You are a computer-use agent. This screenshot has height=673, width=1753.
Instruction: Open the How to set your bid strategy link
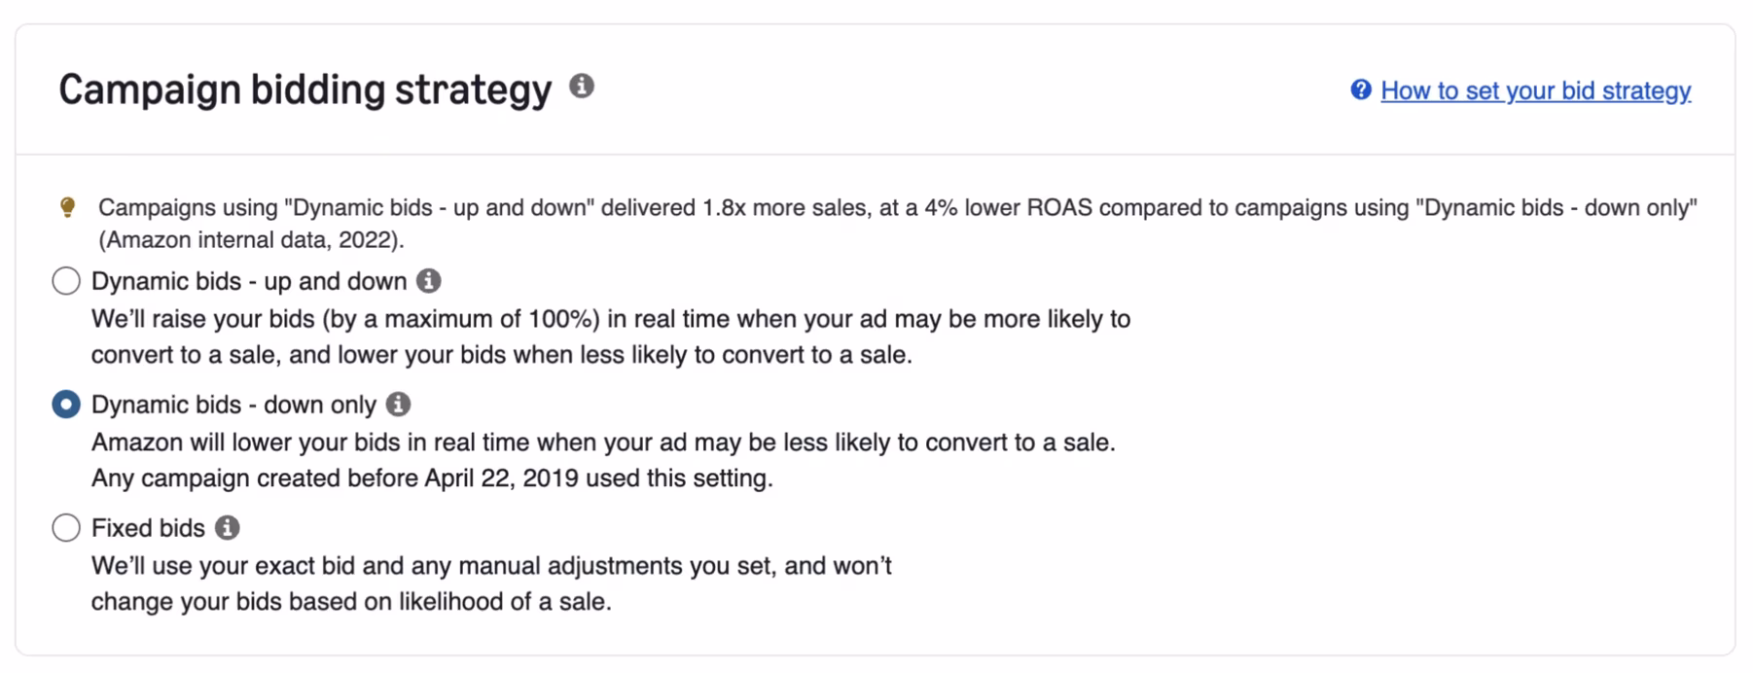pyautogui.click(x=1535, y=90)
